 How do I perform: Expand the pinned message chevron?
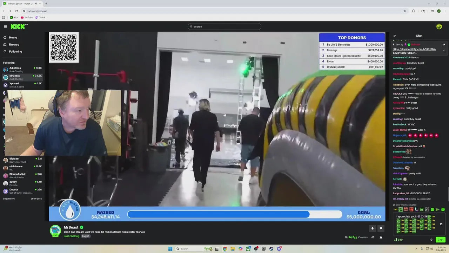pyautogui.click(x=444, y=50)
